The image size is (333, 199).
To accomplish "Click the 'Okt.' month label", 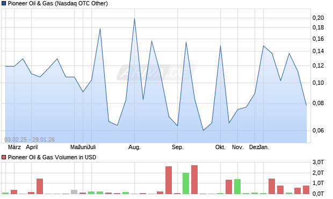I will click(220, 147).
